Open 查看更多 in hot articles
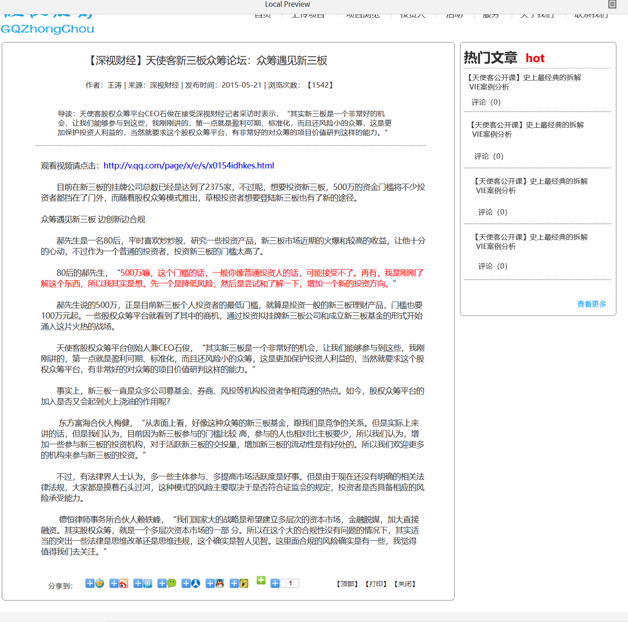This screenshot has height=622, width=628. click(x=591, y=304)
